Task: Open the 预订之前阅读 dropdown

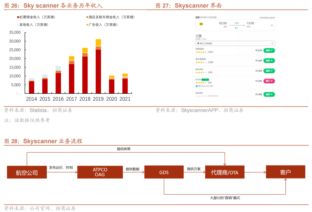Action: click(235, 43)
